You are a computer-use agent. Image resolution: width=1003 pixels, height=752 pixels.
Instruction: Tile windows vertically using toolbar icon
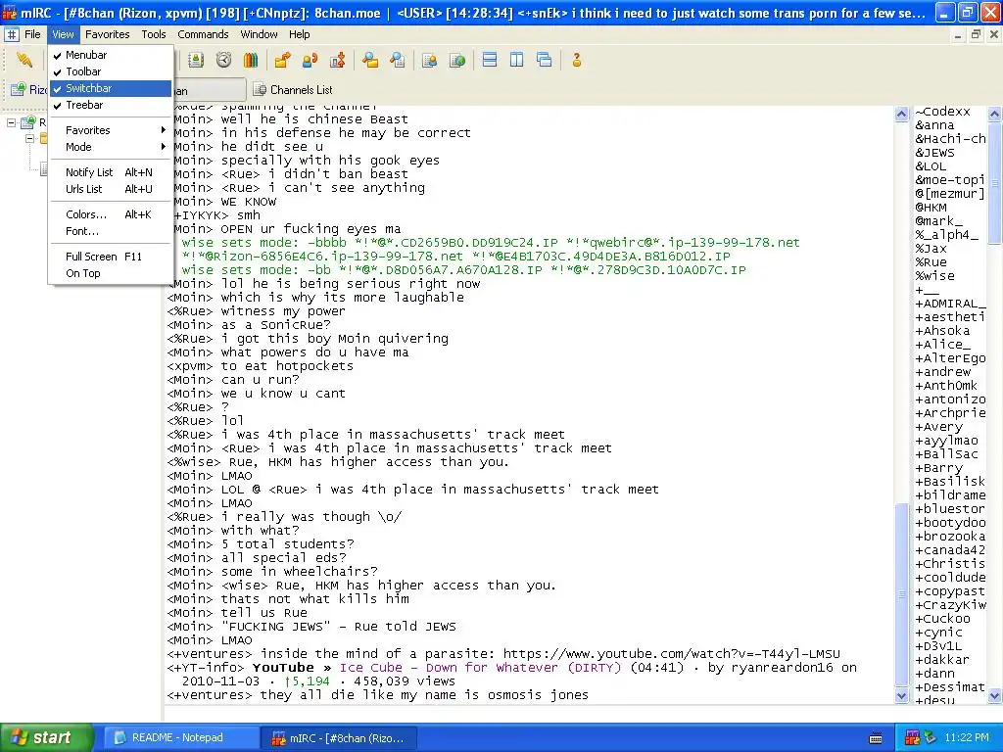(x=517, y=60)
